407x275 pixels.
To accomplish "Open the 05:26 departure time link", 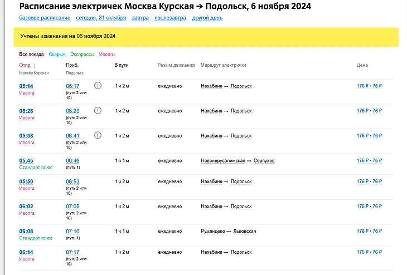I will pos(26,111).
